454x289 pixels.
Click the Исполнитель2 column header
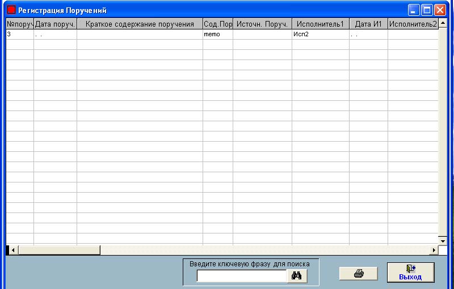413,24
